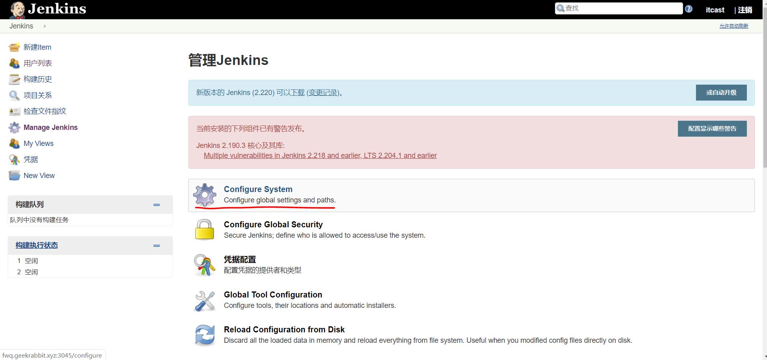Open the Configure System link
Viewport: 767px width, 360px height.
[258, 189]
